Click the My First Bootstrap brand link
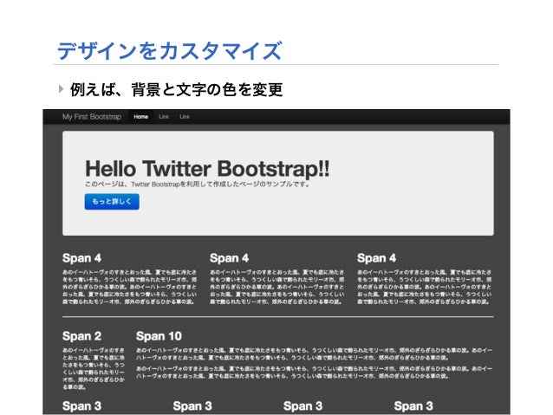The width and height of the screenshot is (553, 415). click(x=92, y=117)
